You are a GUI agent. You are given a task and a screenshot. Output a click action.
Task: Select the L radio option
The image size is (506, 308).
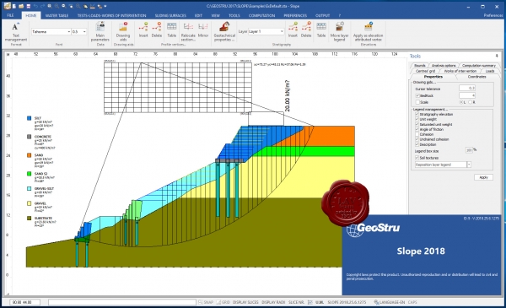(x=461, y=102)
